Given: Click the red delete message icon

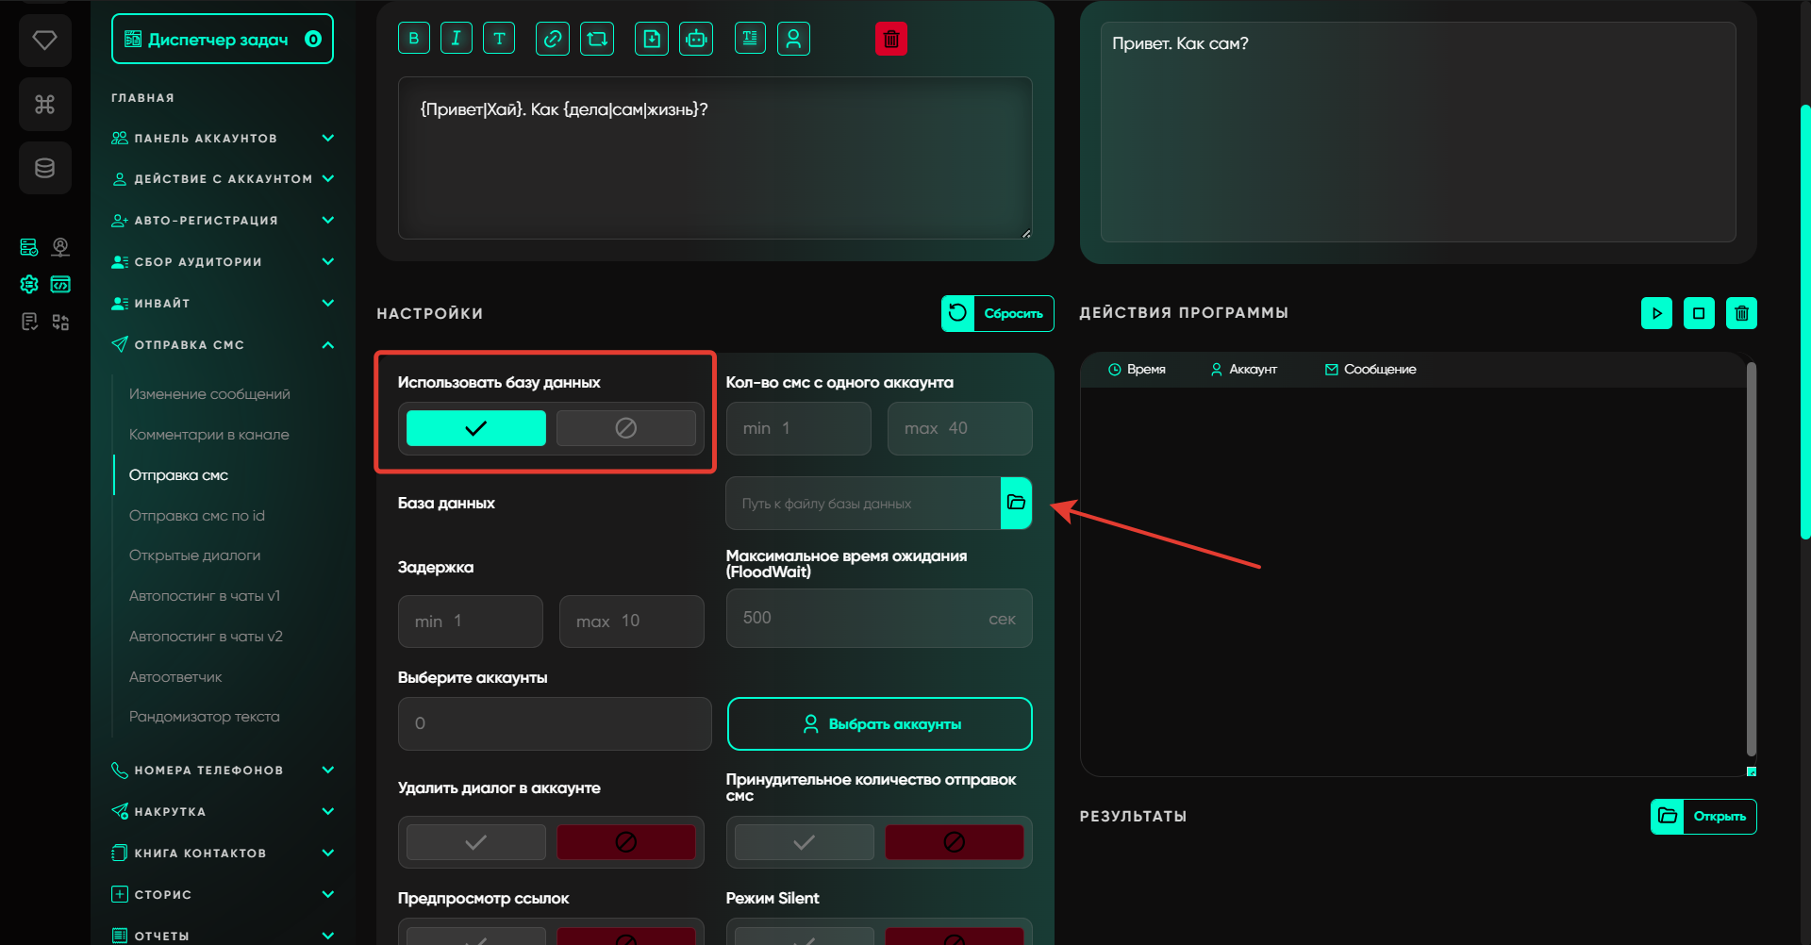Looking at the screenshot, I should point(890,39).
